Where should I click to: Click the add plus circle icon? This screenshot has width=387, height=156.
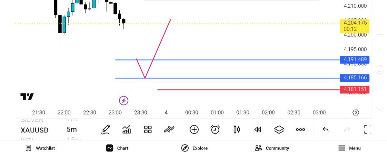click(x=194, y=130)
